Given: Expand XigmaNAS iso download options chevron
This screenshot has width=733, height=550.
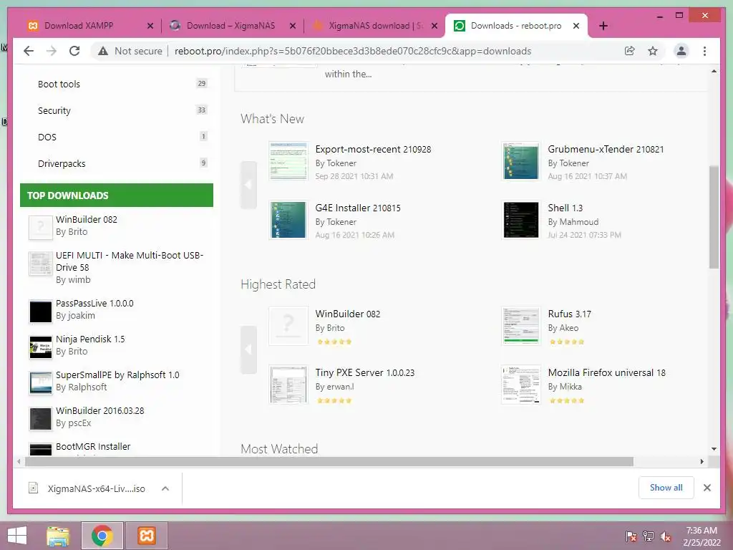Looking at the screenshot, I should click(165, 488).
